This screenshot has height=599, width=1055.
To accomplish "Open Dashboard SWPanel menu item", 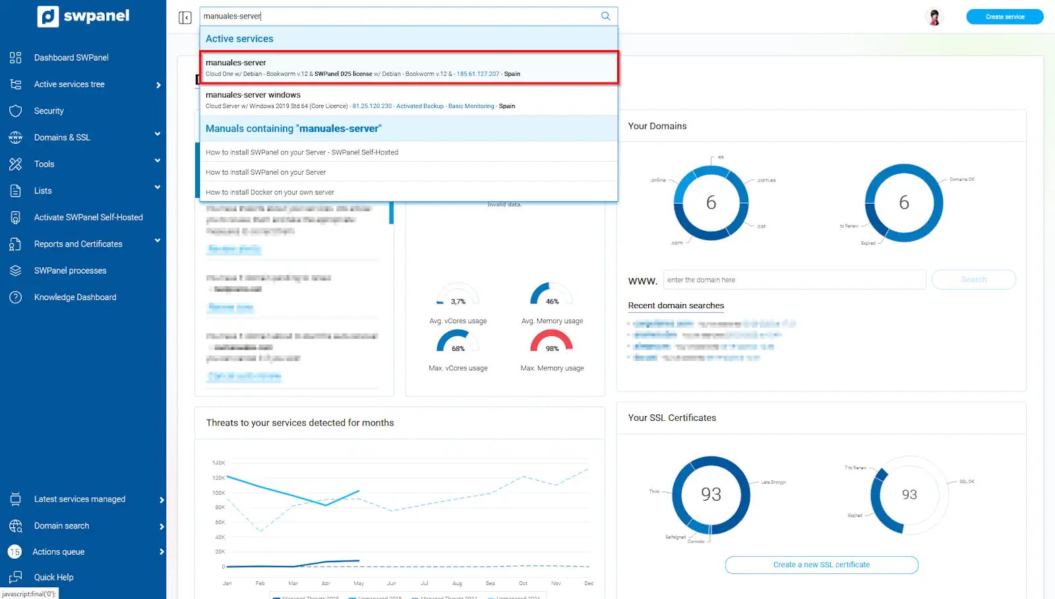I will click(x=71, y=57).
